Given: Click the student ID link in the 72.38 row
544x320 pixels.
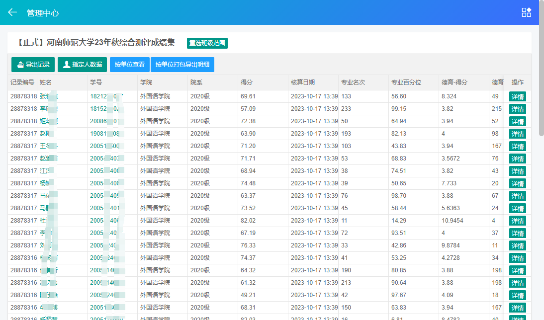Looking at the screenshot, I should tap(105, 121).
